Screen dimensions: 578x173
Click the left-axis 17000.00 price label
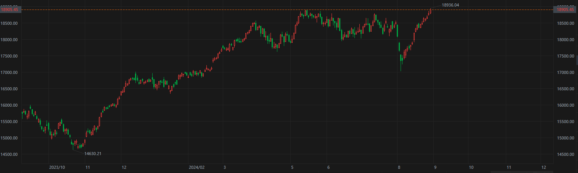coord(10,72)
